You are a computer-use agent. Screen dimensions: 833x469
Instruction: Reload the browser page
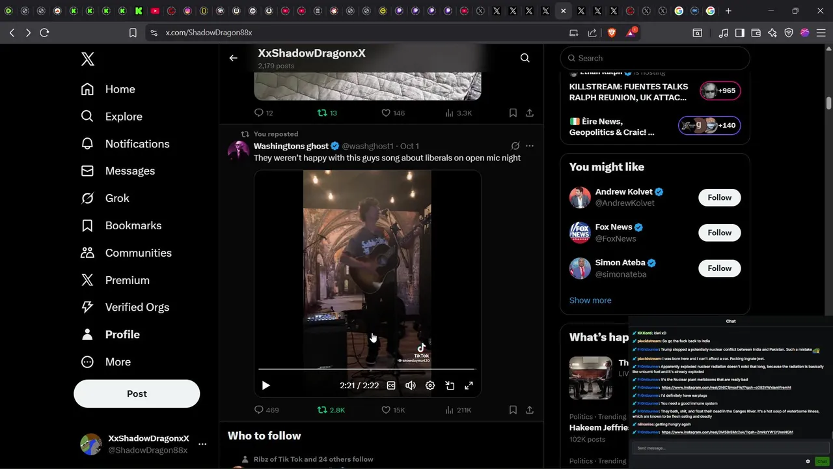click(x=44, y=33)
